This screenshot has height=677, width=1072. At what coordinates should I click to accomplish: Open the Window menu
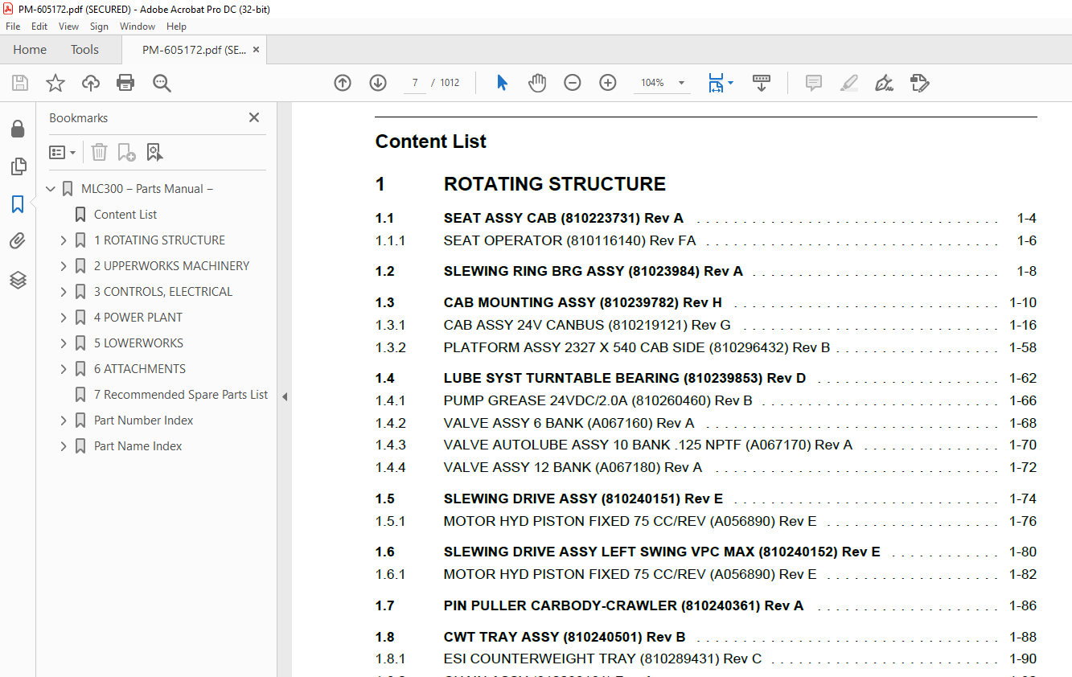click(x=138, y=27)
